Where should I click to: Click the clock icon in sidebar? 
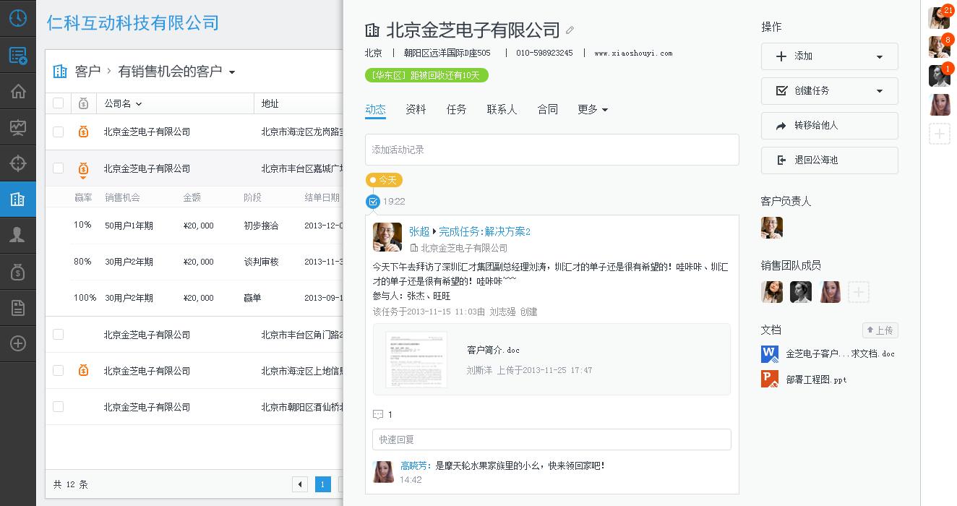point(17,18)
